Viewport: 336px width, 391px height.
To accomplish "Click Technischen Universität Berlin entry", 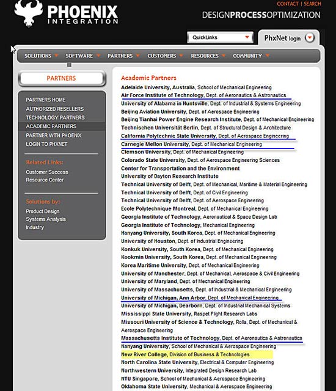I will pyautogui.click(x=206, y=128).
